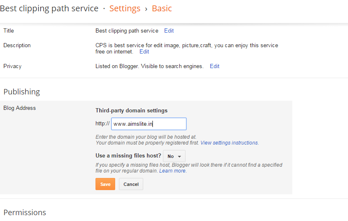
Task: Click the 'Use a missing files host?' label
Action: pos(128,156)
